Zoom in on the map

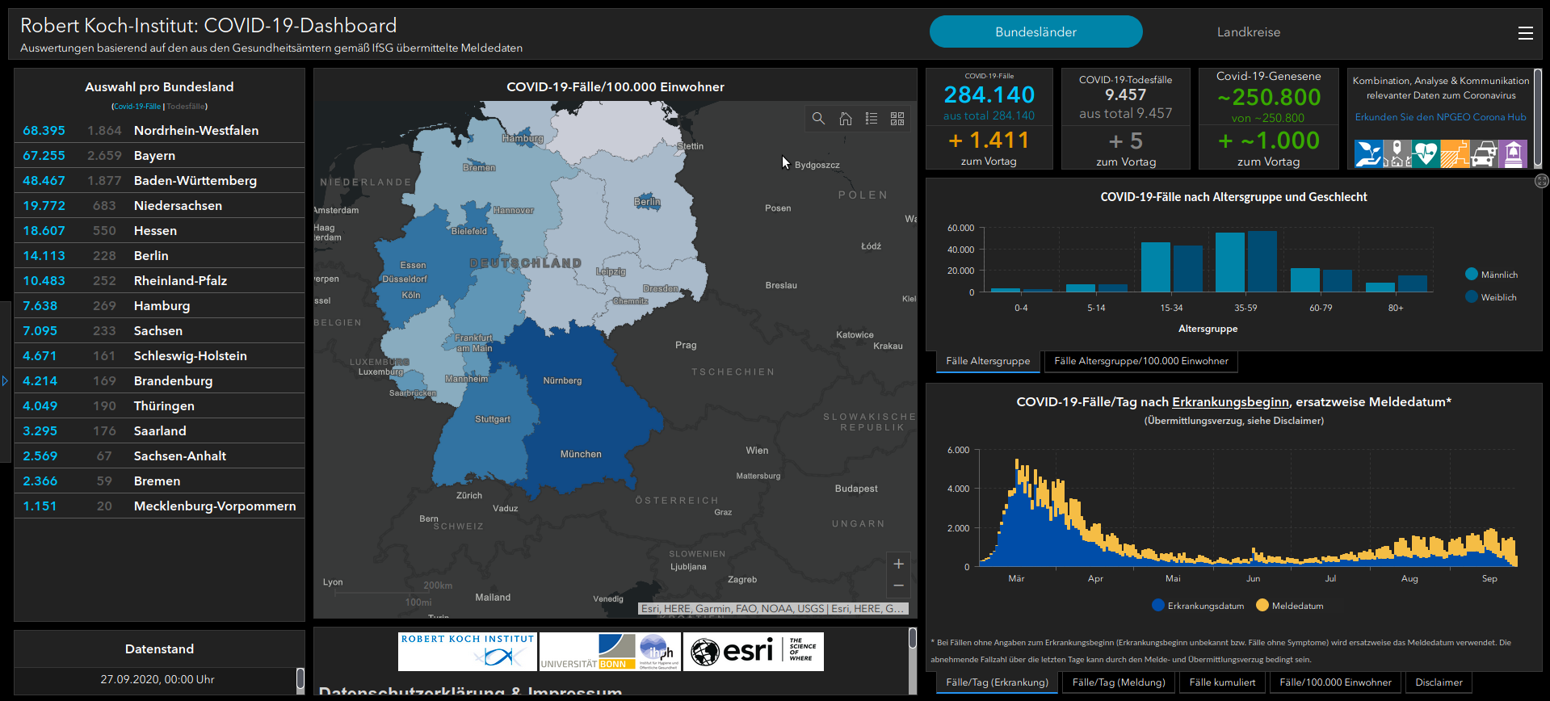(x=898, y=564)
